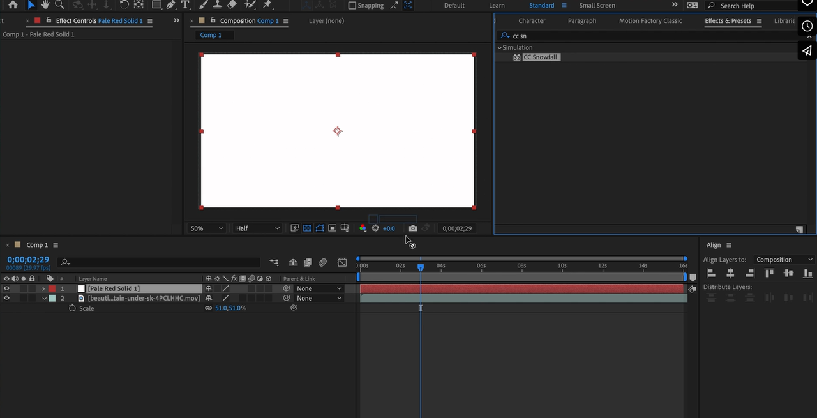Open Show Channel color management icon

click(363, 228)
